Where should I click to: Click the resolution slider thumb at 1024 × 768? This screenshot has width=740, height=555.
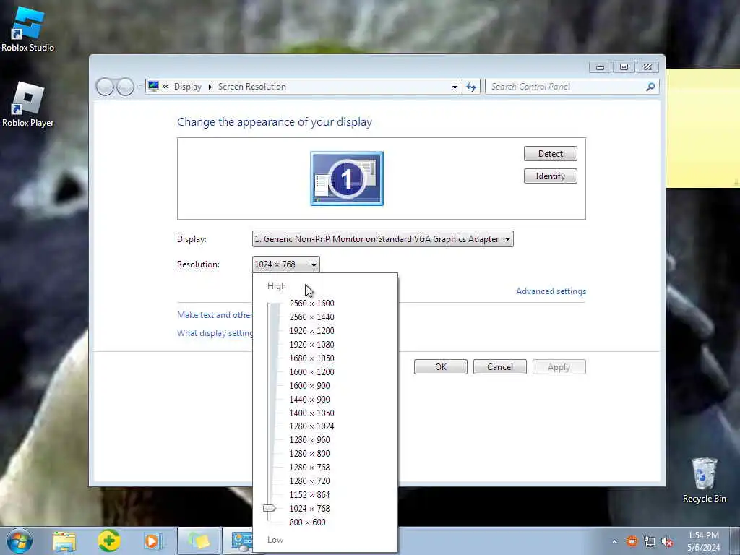(270, 508)
